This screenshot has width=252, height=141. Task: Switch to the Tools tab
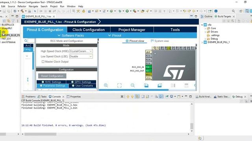click(x=175, y=30)
